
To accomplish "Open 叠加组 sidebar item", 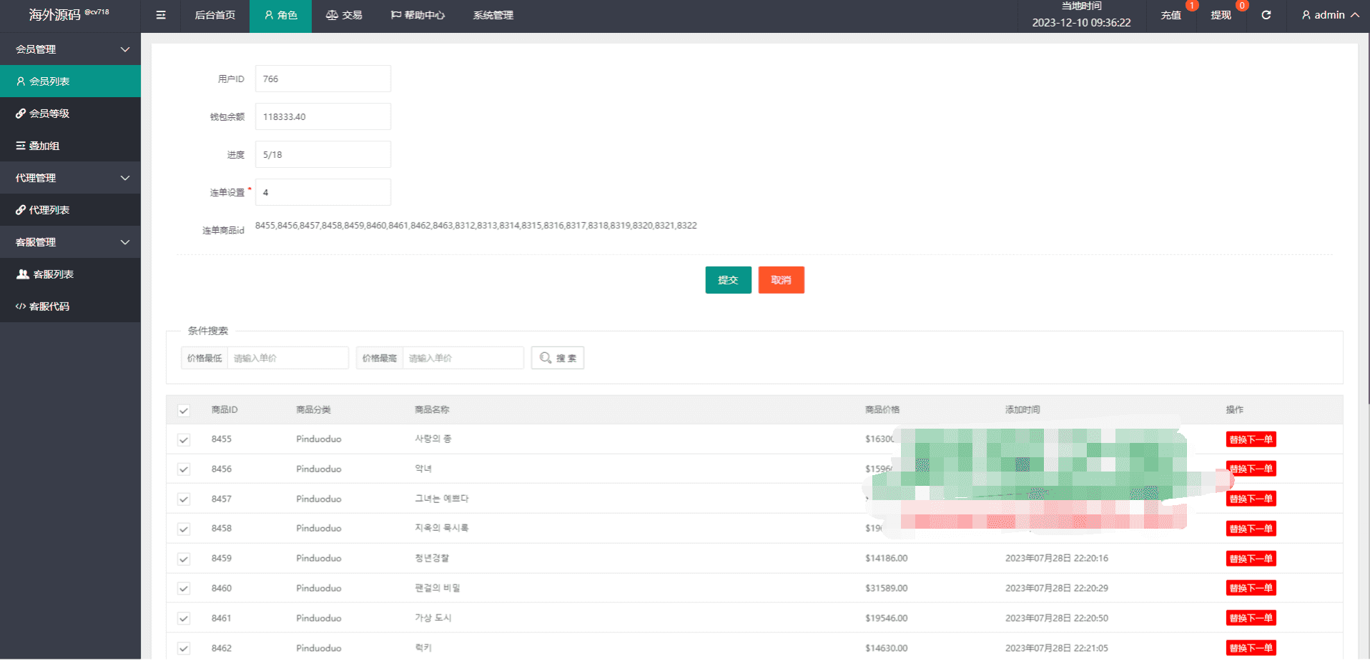I will click(x=70, y=146).
